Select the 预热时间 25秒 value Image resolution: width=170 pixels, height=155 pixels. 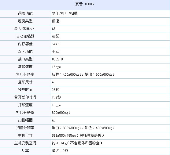[55, 90]
